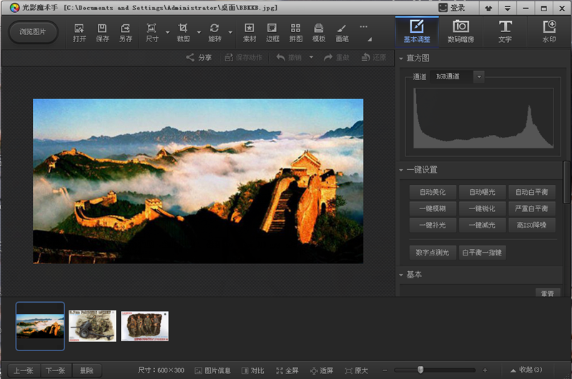The image size is (572, 379).
Task: Select the tank model thumbnail
Action: click(92, 325)
